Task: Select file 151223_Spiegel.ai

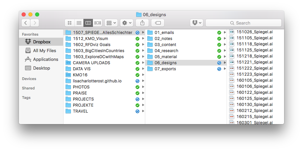Action: (x=255, y=74)
